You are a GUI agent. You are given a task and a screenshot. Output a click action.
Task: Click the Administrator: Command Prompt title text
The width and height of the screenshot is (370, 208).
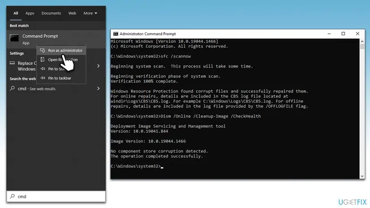pyautogui.click(x=148, y=34)
